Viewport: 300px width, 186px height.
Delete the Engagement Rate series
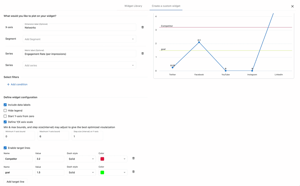coord(142,54)
